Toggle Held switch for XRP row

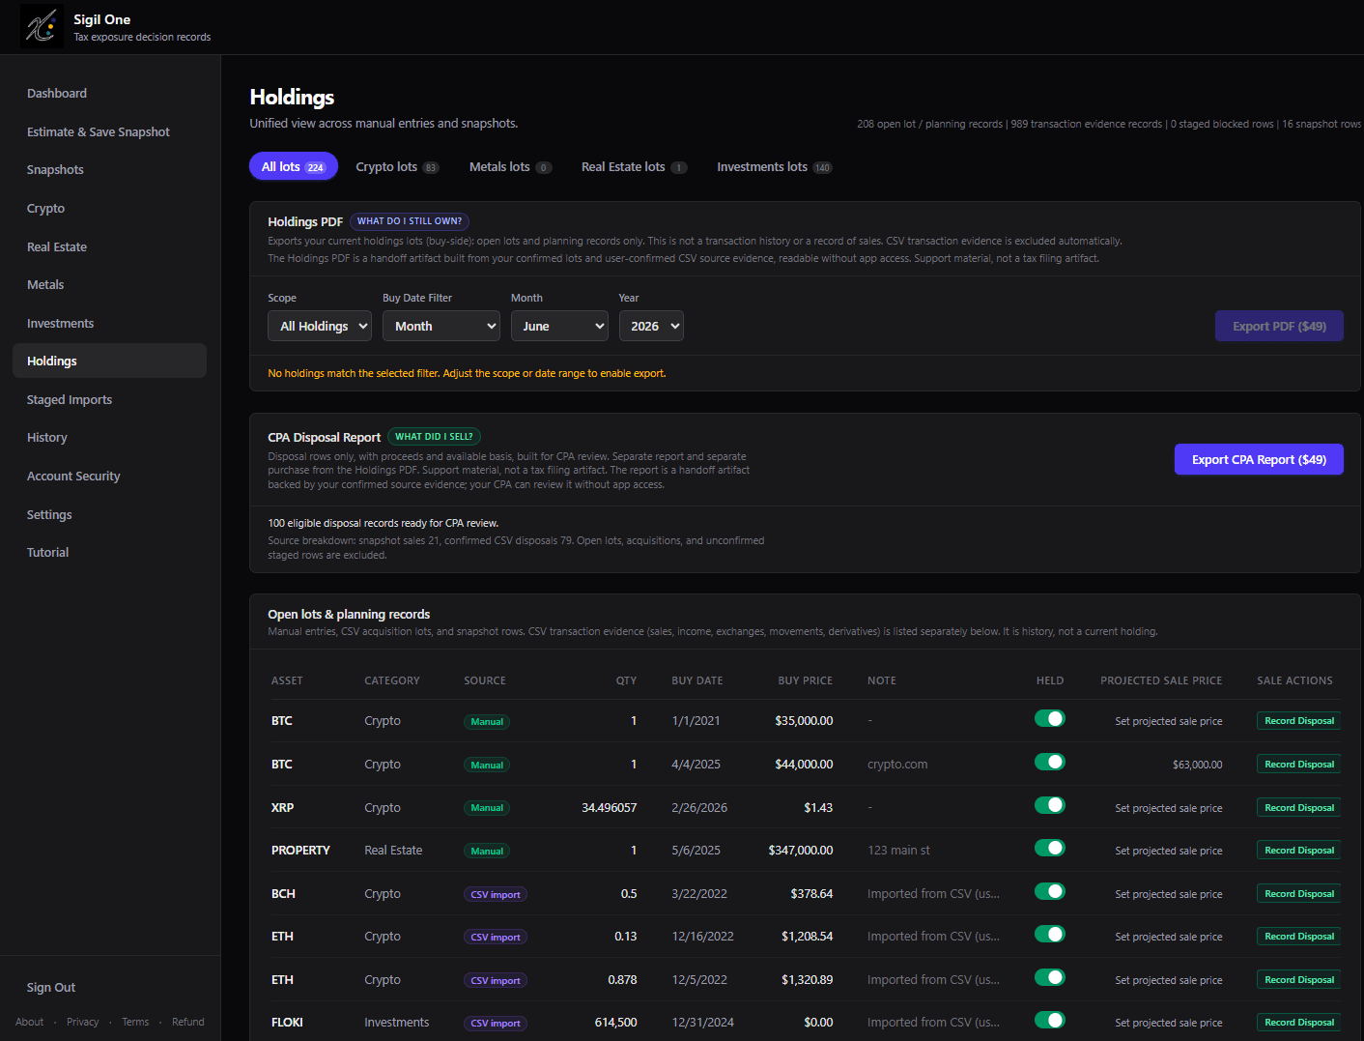(x=1049, y=805)
